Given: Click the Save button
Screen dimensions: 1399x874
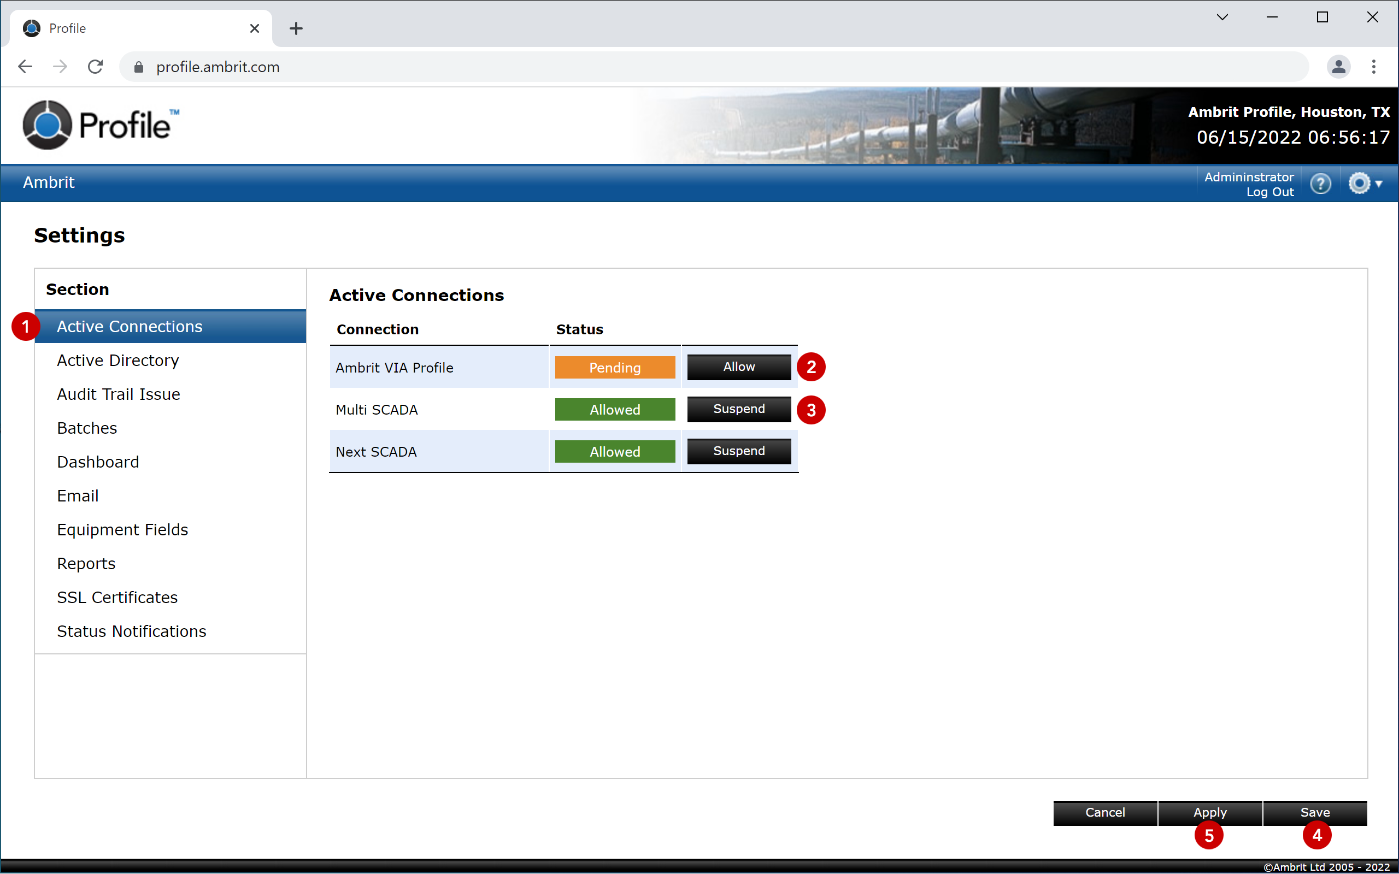Looking at the screenshot, I should (x=1315, y=813).
